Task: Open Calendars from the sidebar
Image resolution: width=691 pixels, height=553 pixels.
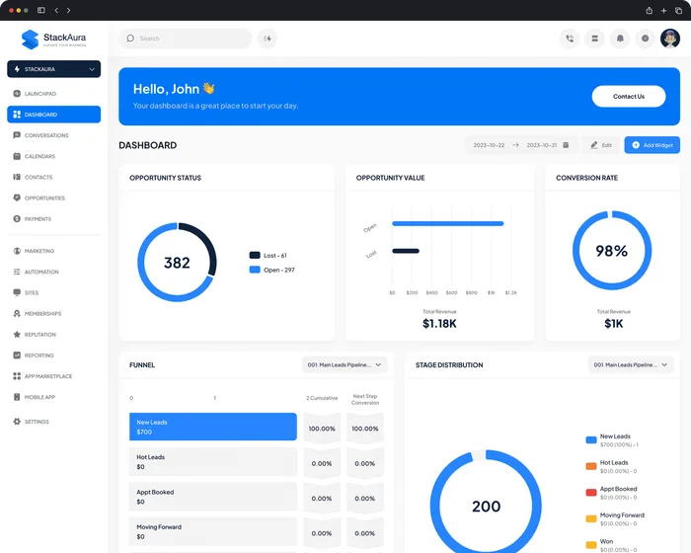Action: pyautogui.click(x=53, y=156)
